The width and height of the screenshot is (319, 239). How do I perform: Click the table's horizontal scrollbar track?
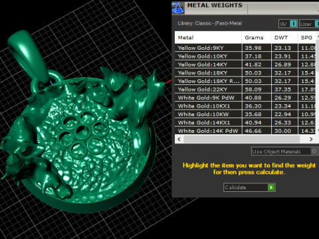(x=241, y=139)
